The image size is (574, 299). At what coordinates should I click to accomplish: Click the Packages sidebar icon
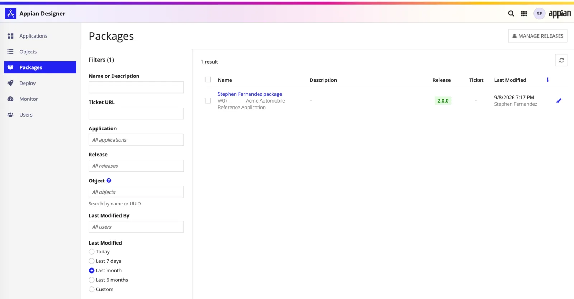pyautogui.click(x=10, y=67)
